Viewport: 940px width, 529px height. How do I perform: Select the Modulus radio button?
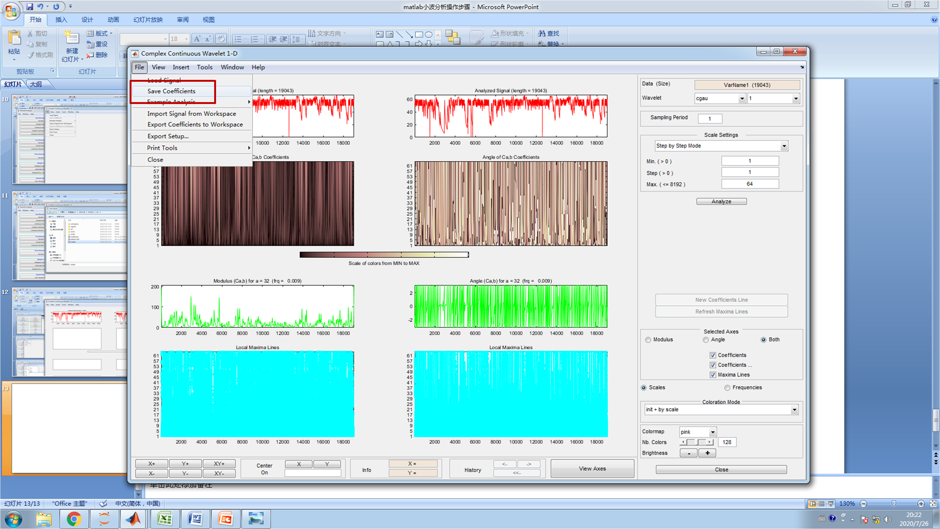648,340
